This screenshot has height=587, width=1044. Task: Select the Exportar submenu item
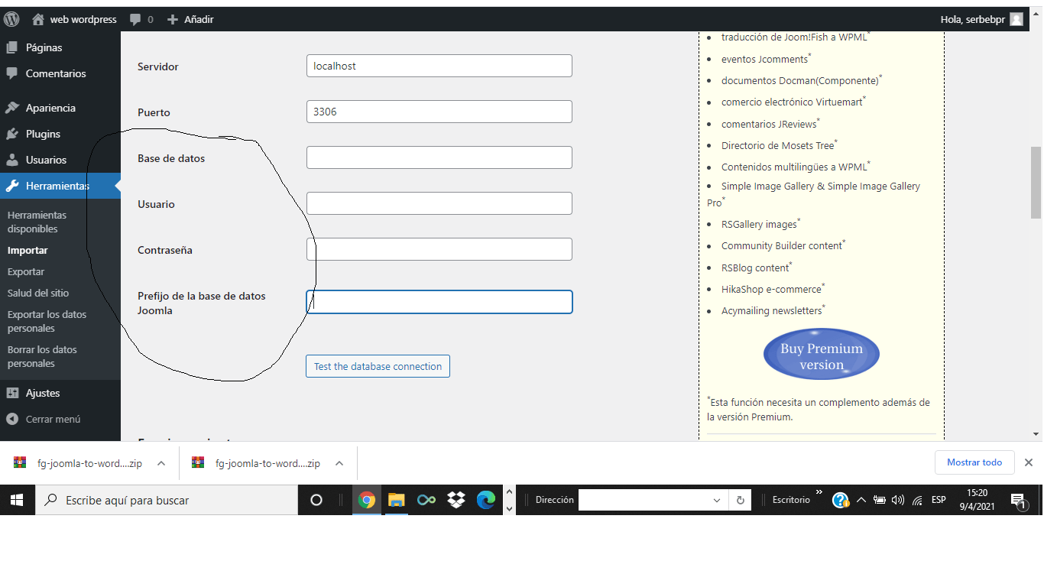26,271
